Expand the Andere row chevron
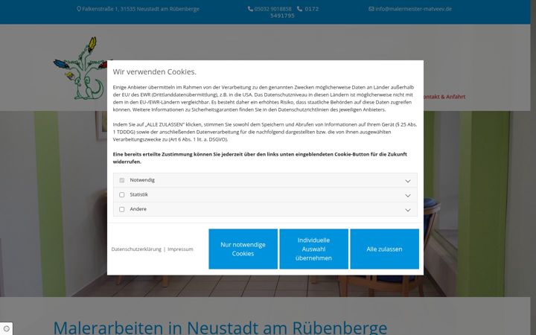 click(408, 210)
